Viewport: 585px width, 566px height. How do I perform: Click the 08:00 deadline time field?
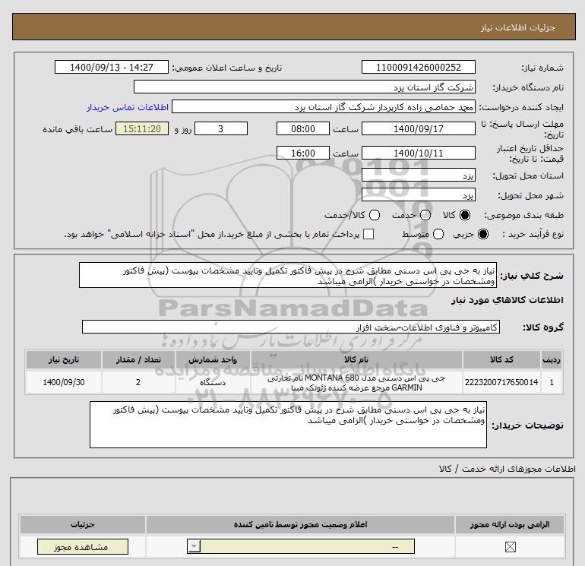[303, 128]
